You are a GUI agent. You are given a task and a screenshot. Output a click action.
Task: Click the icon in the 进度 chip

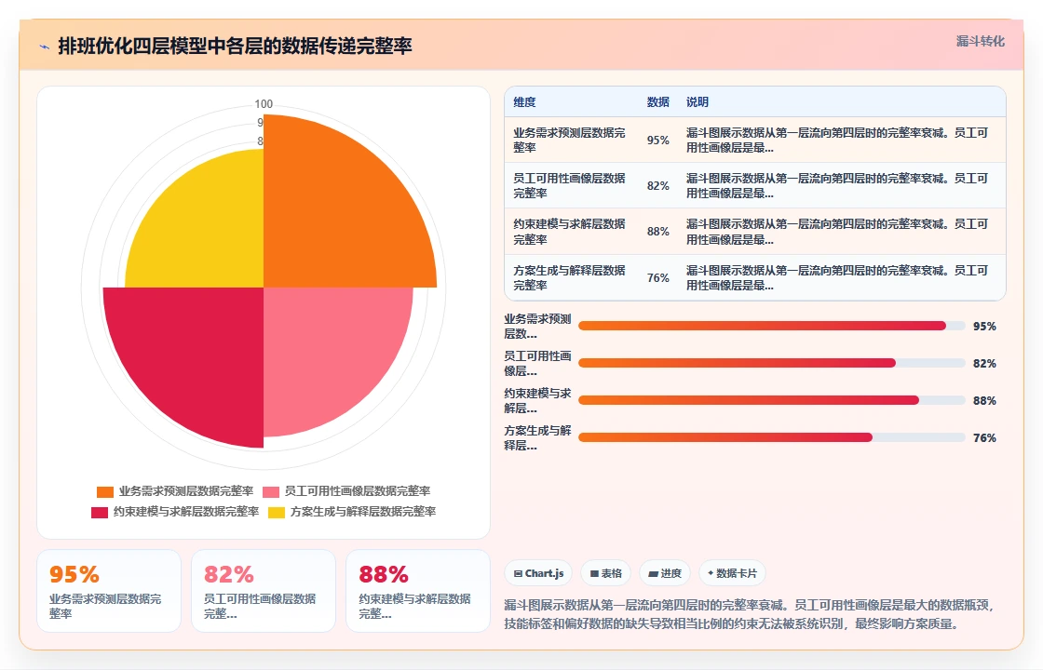[653, 573]
